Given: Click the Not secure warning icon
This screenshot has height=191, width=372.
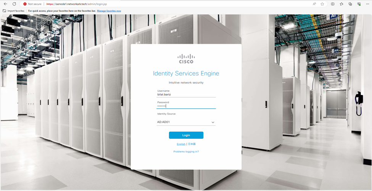Looking at the screenshot, I should pyautogui.click(x=25, y=4).
